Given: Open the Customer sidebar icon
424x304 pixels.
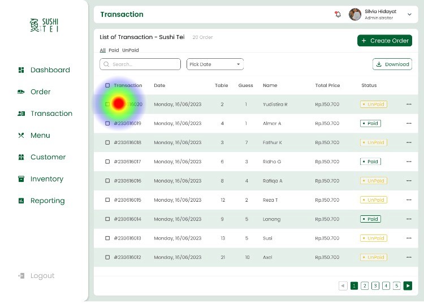Looking at the screenshot, I should [x=21, y=157].
